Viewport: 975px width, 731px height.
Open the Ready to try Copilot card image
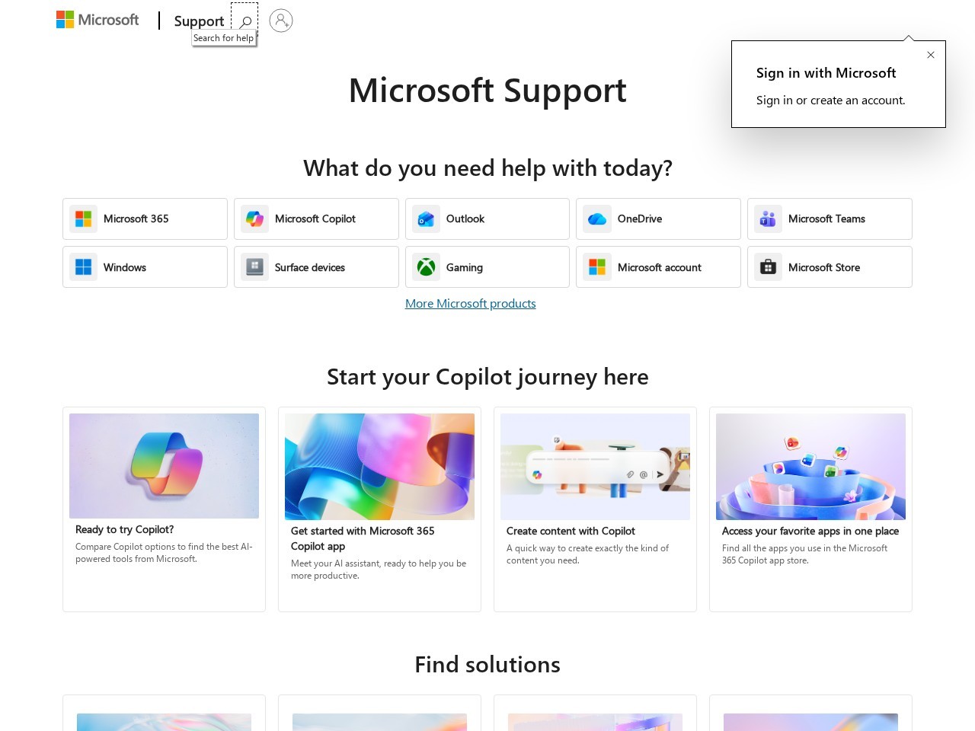click(x=164, y=466)
